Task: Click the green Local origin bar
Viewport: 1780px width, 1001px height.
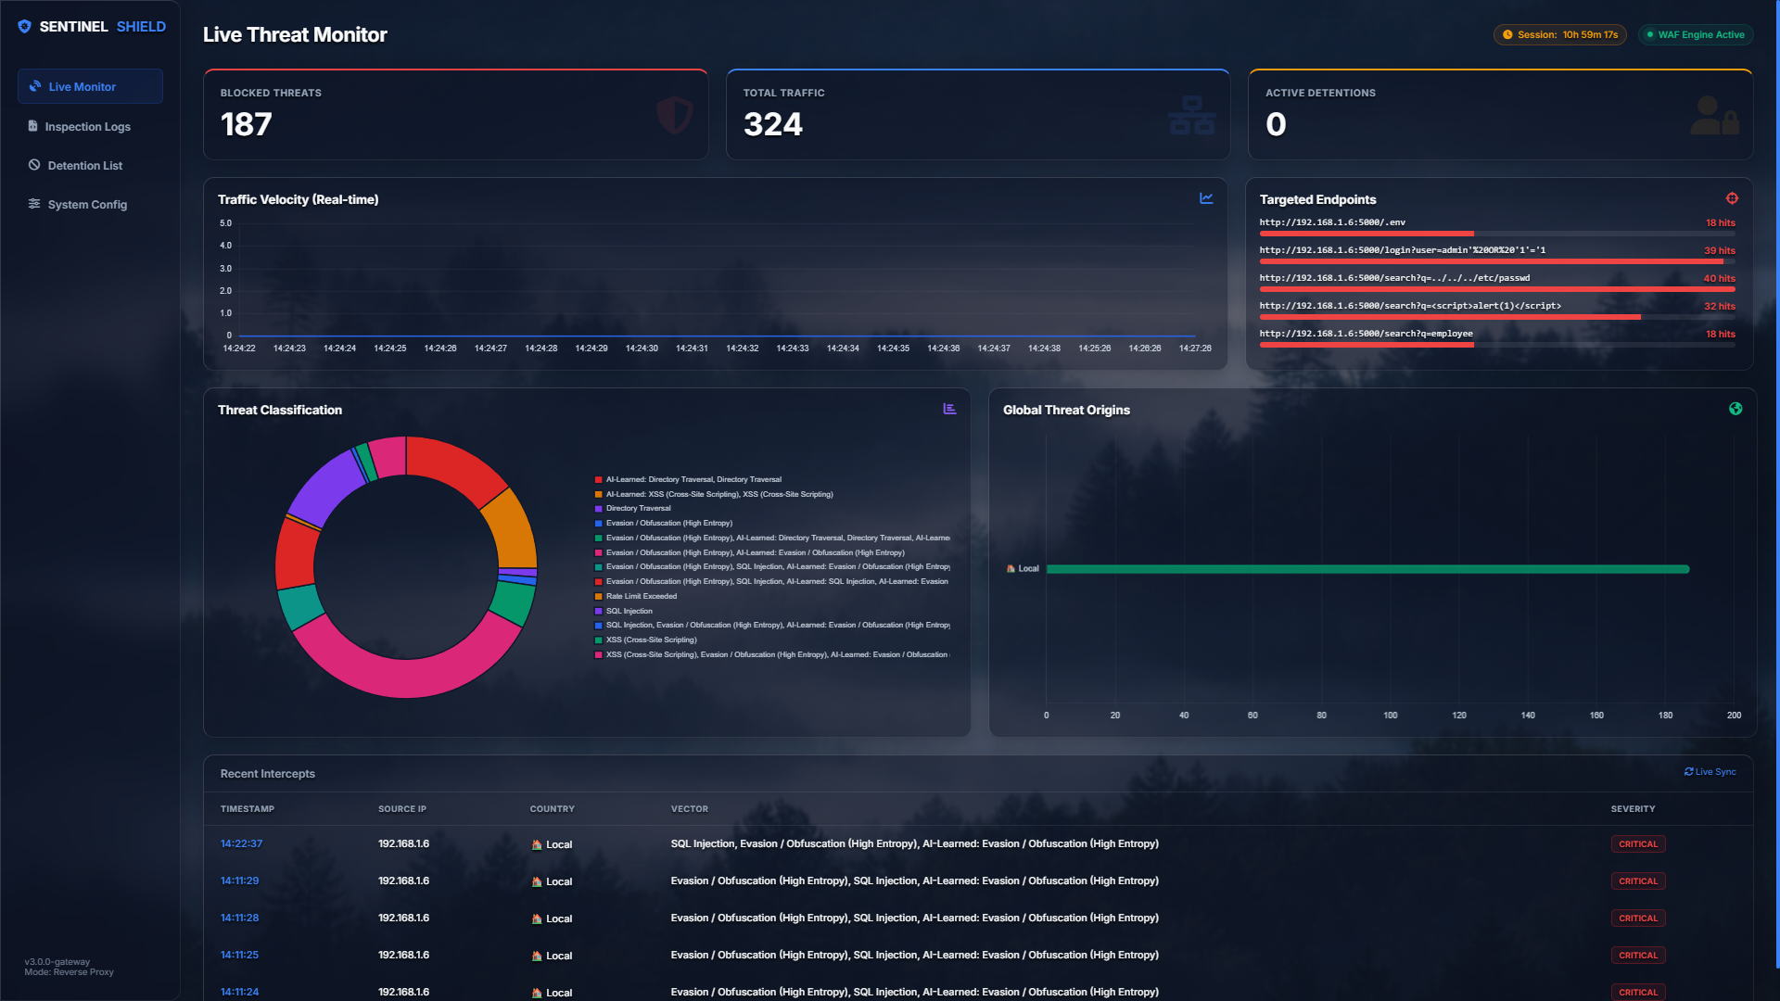Action: (x=1367, y=569)
